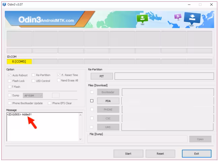Viewport: 218px width, 161px height.
Task: Click the Message log scroll down arrow
Action: point(80,139)
